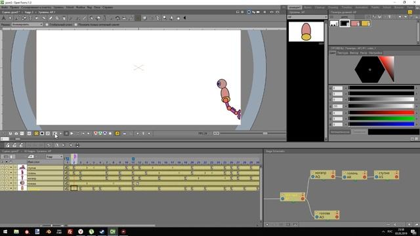
Task: Open the Правка menu
Action: point(14,7)
